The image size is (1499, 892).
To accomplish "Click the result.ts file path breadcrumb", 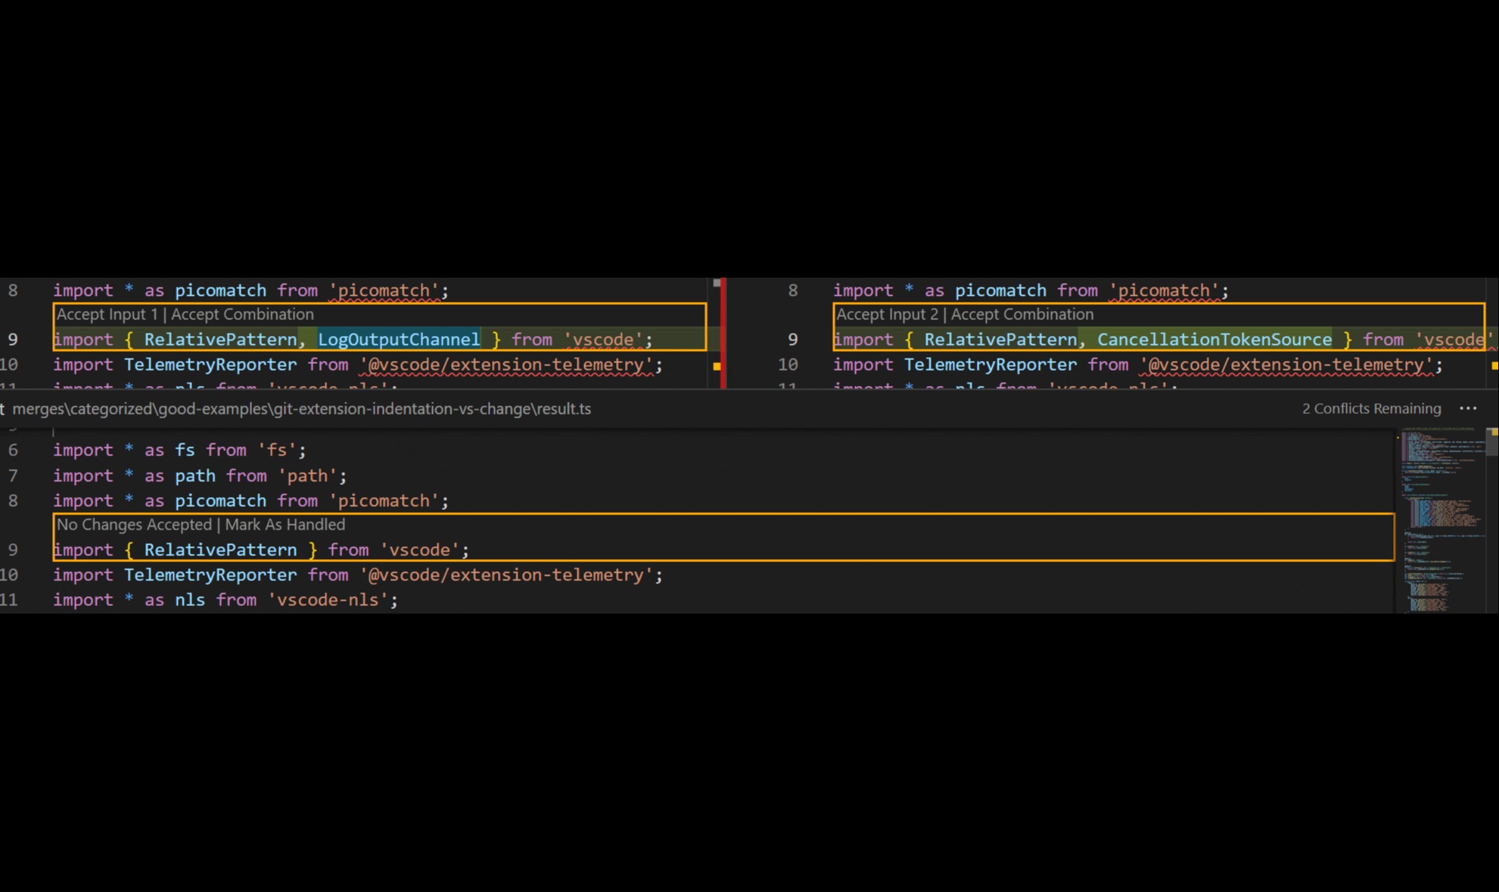I will 301,409.
